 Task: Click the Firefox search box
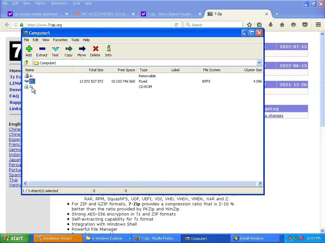click(213, 25)
